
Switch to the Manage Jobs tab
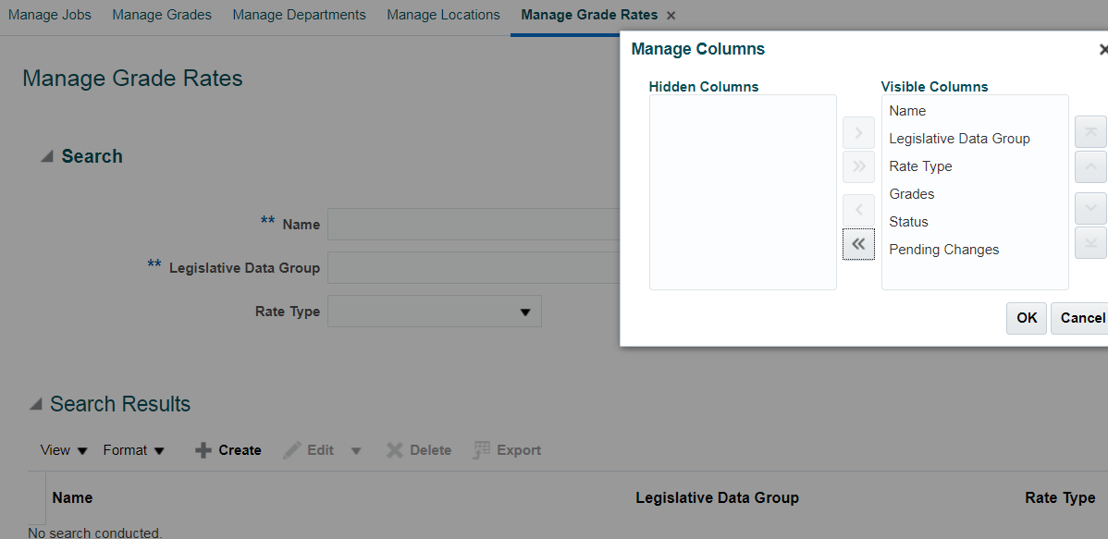click(49, 15)
